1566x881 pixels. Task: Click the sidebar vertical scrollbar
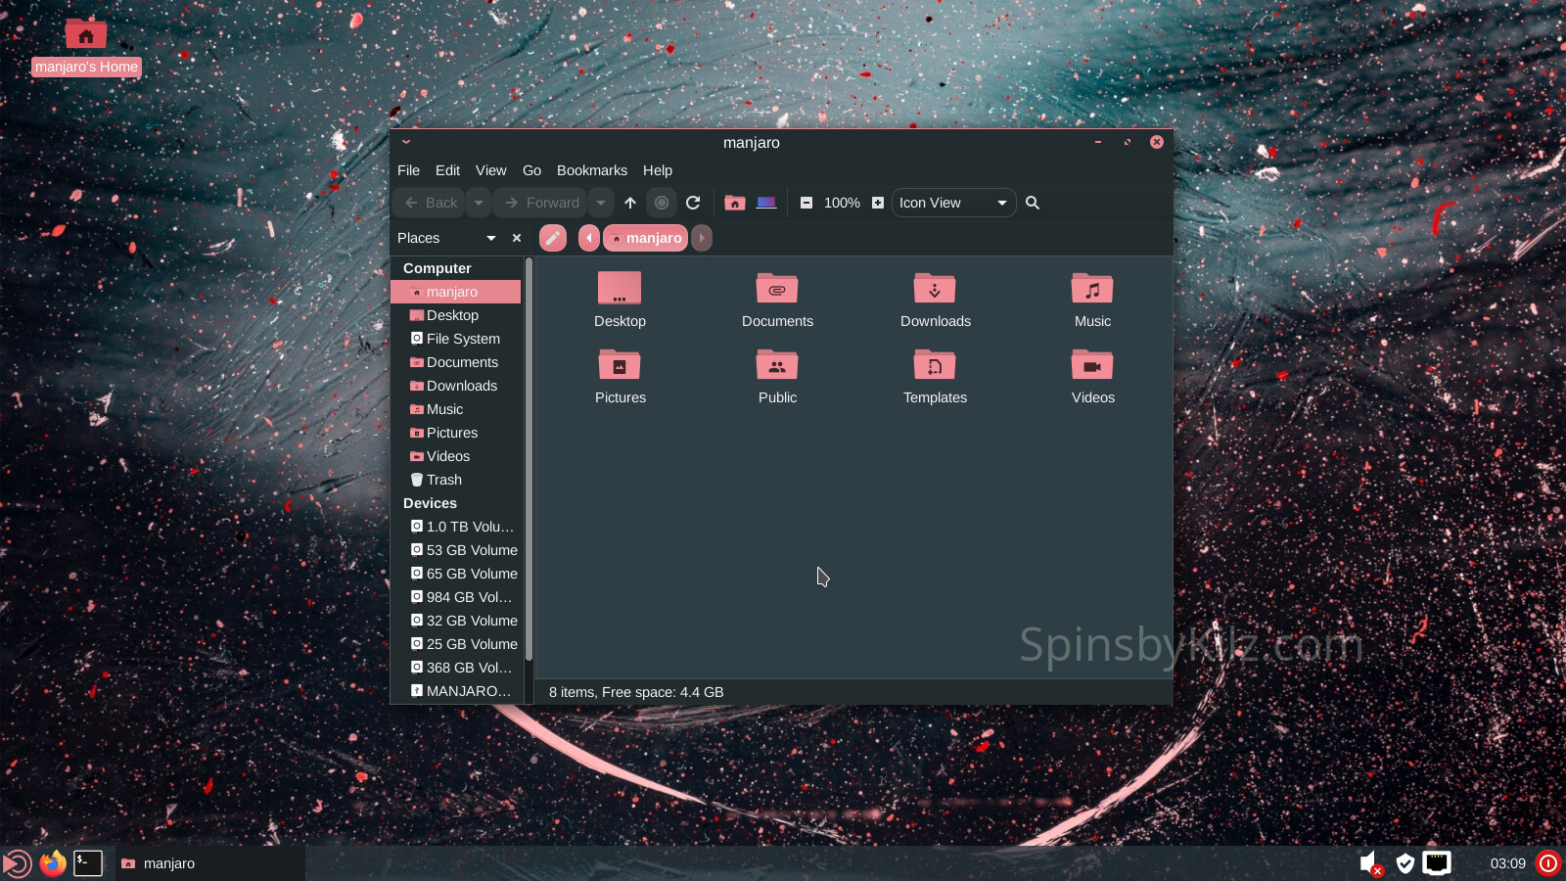click(529, 460)
